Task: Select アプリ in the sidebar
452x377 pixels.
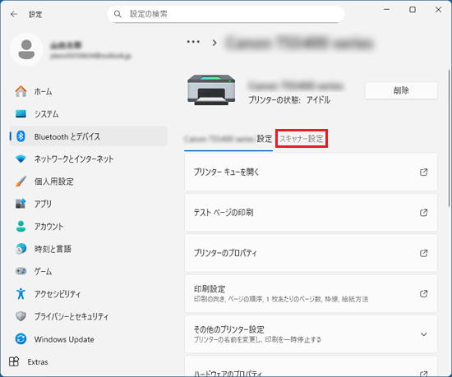Action: coord(88,204)
